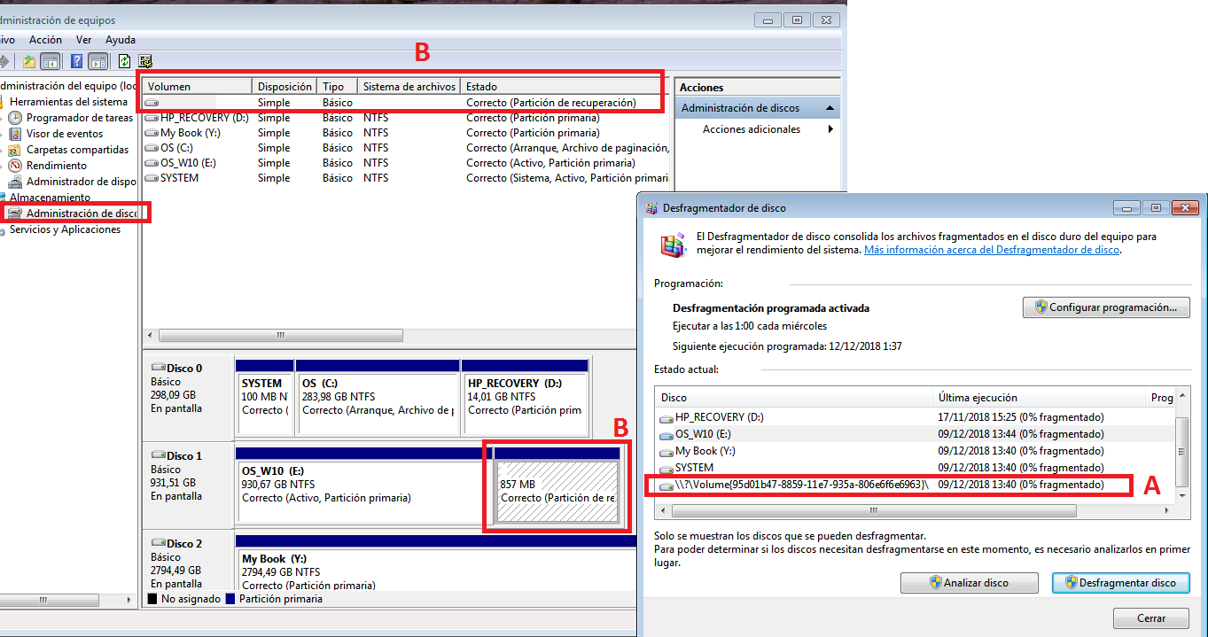Expand Acciones adicionales submenu arrow
The height and width of the screenshot is (637, 1208).
click(x=830, y=129)
